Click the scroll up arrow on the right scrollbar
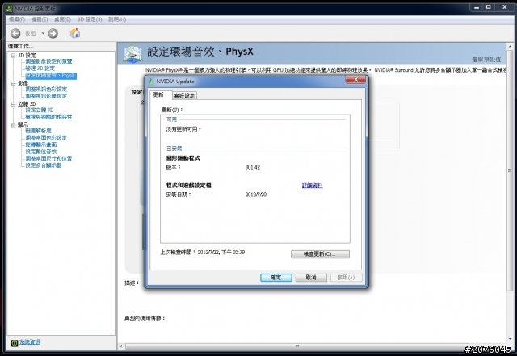517x356 pixels. point(510,47)
